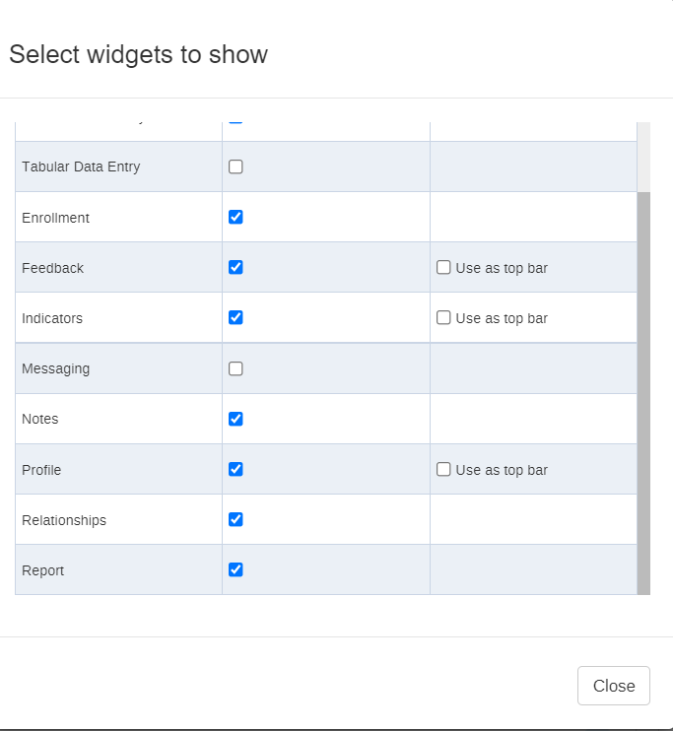Enable the Tabular Data Entry widget checkbox
673x731 pixels.
coord(236,166)
